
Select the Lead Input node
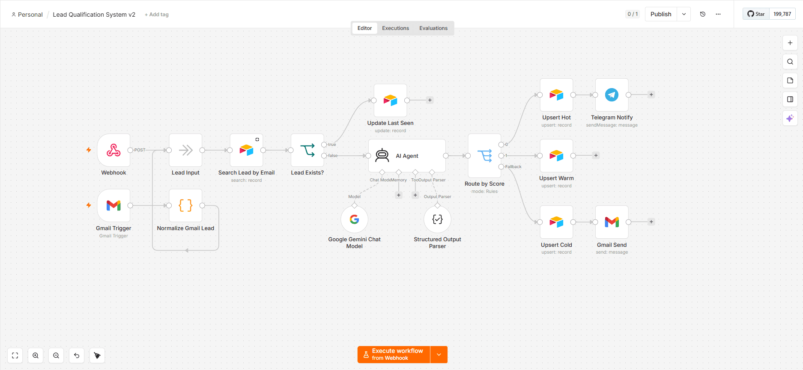pos(185,150)
